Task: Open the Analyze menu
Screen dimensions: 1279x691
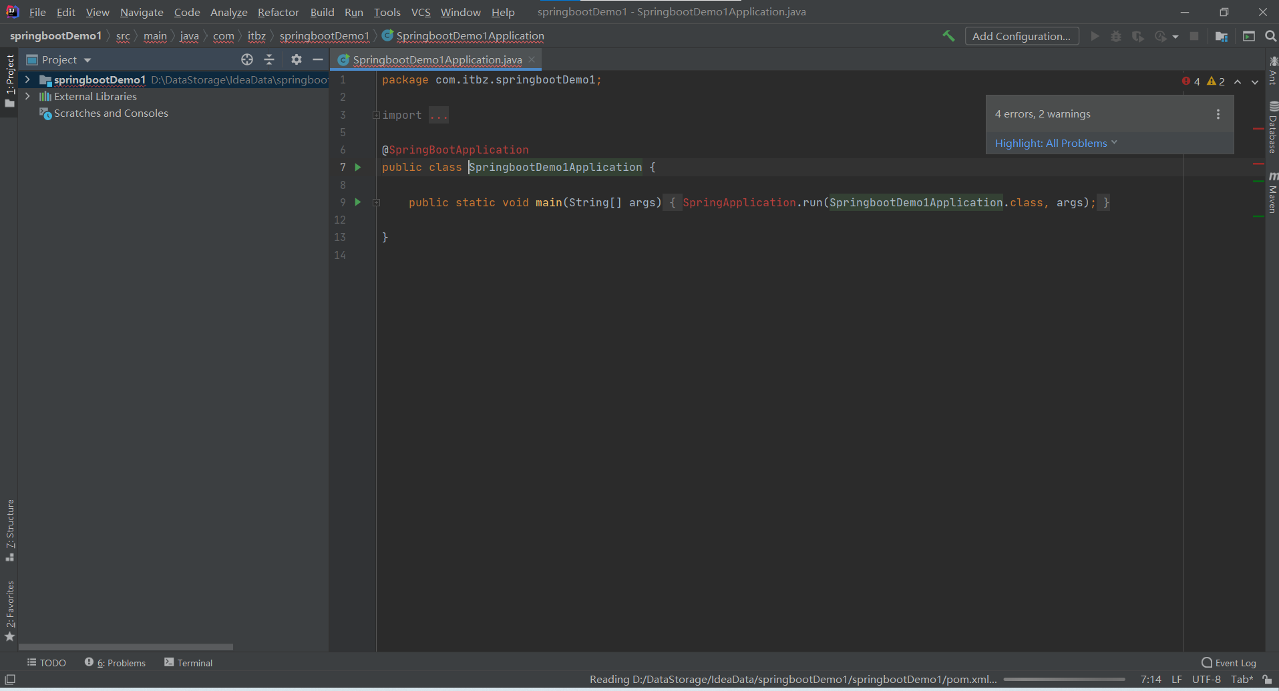Action: [x=228, y=12]
